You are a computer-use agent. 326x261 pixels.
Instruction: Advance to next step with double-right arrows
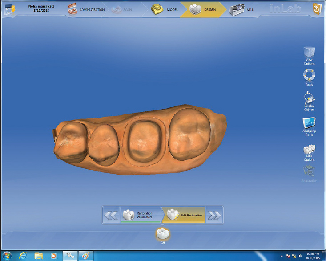214,216
